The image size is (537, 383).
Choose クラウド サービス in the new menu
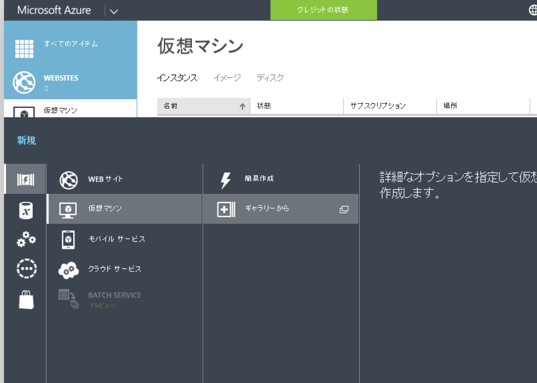click(x=124, y=269)
